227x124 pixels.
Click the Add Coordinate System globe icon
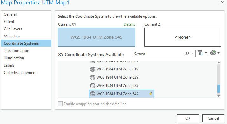pos(213,53)
